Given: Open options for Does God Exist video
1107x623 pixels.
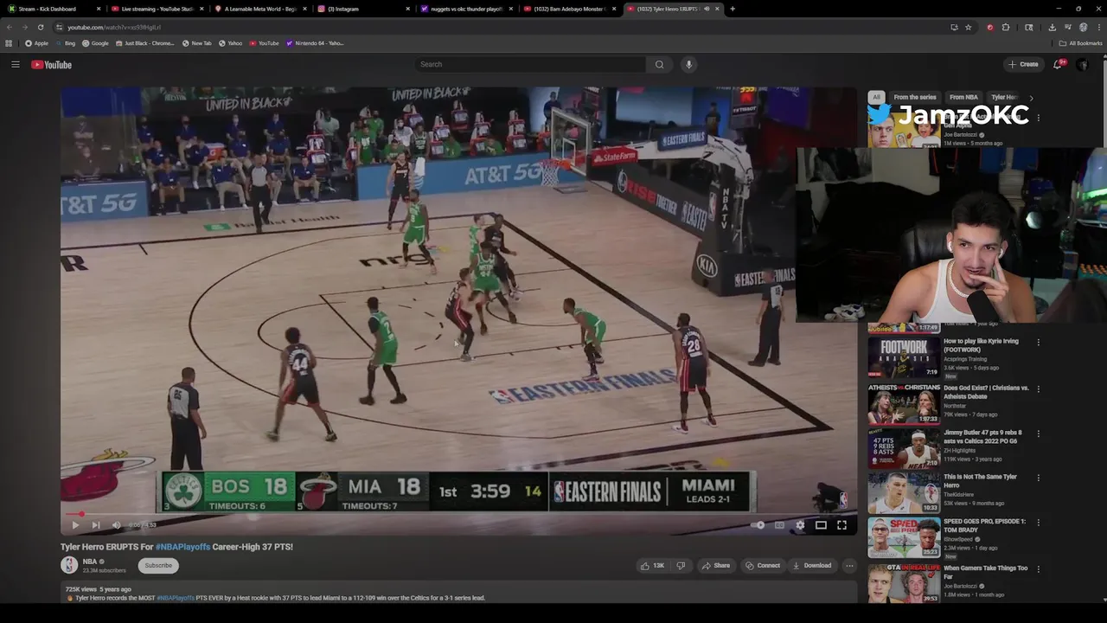Looking at the screenshot, I should tap(1039, 389).
